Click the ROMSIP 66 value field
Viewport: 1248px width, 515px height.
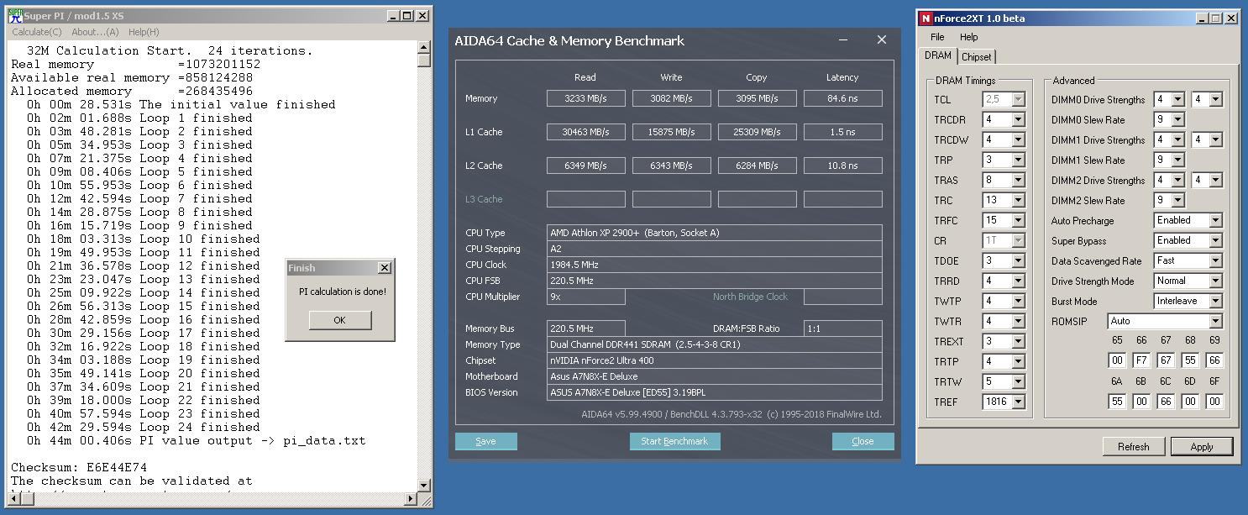point(1141,360)
